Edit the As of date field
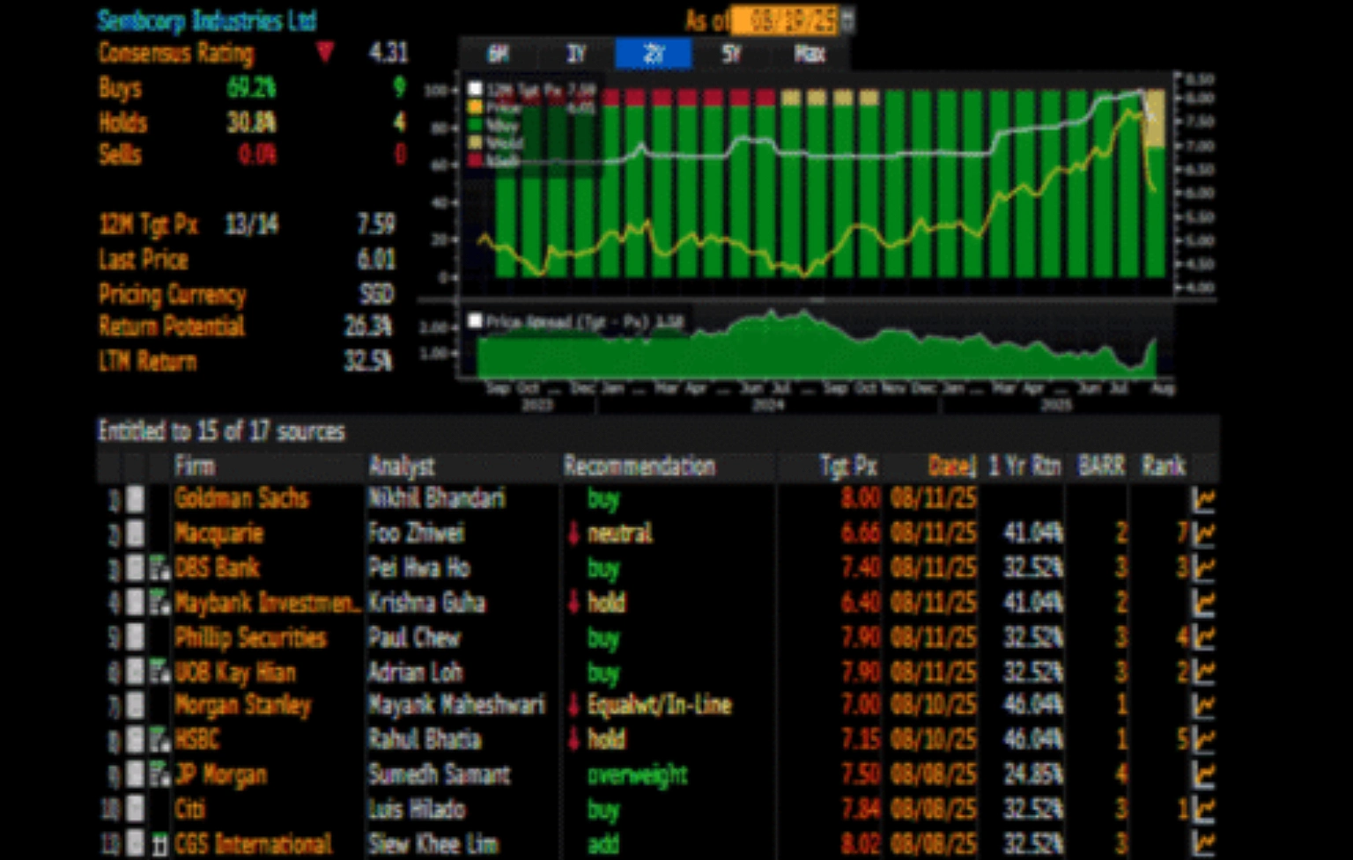The width and height of the screenshot is (1353, 860). [x=784, y=19]
